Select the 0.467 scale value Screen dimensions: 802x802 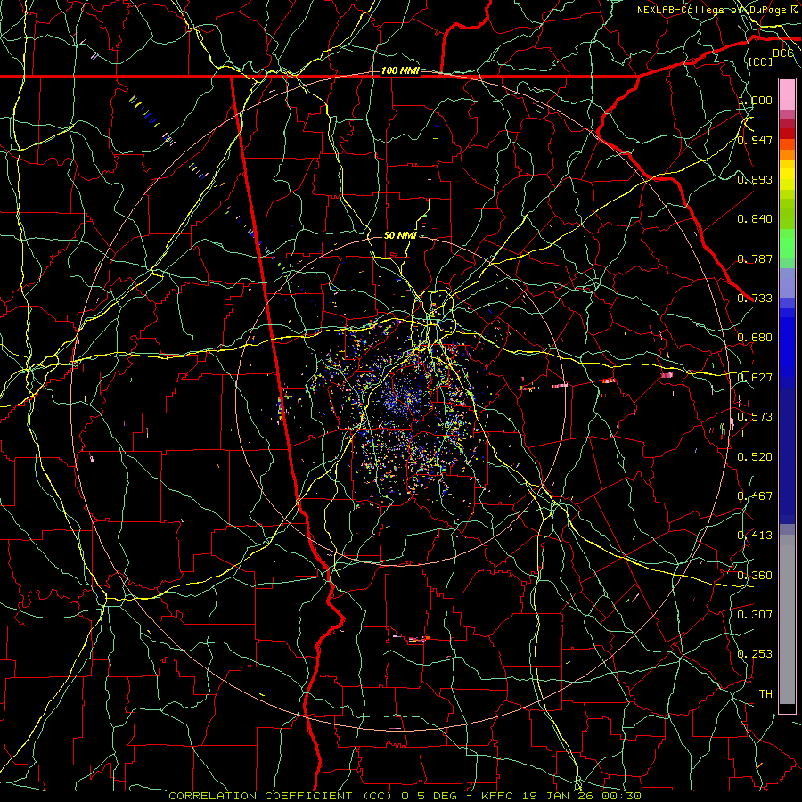755,496
